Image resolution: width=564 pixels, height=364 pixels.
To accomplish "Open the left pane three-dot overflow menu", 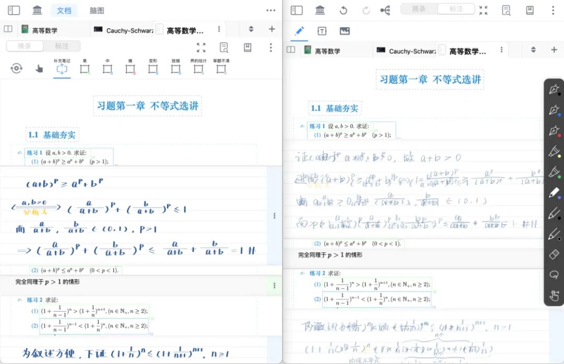I will point(271,10).
